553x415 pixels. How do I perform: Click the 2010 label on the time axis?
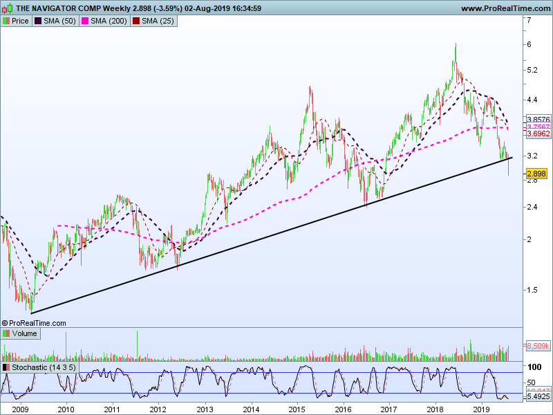click(66, 409)
